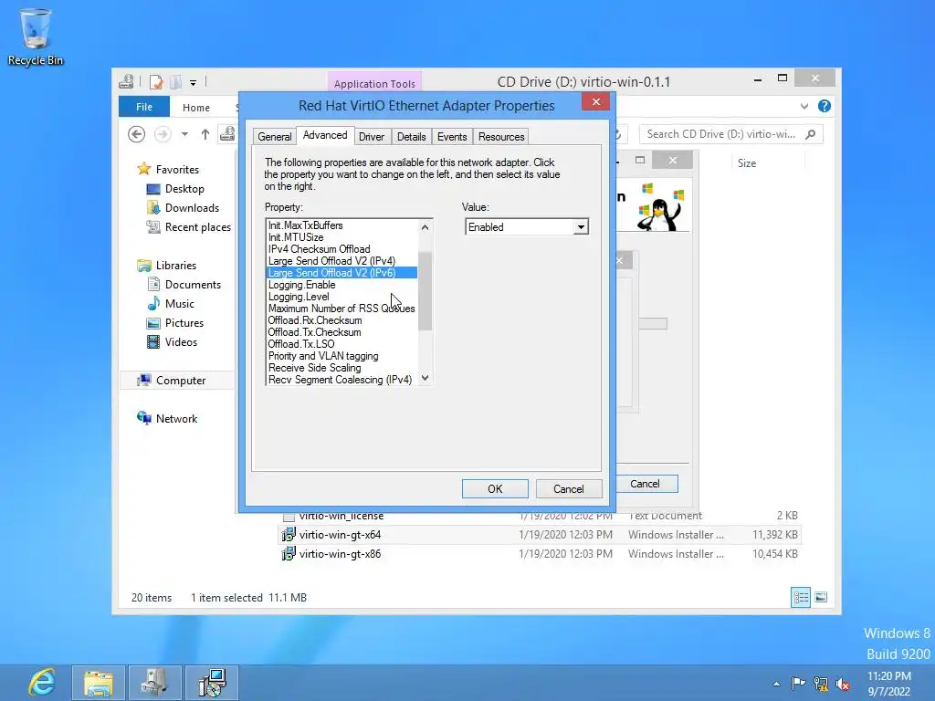Select the virtio-win-gt-x64 installer file
Screen dimensions: 935x701
click(340, 535)
